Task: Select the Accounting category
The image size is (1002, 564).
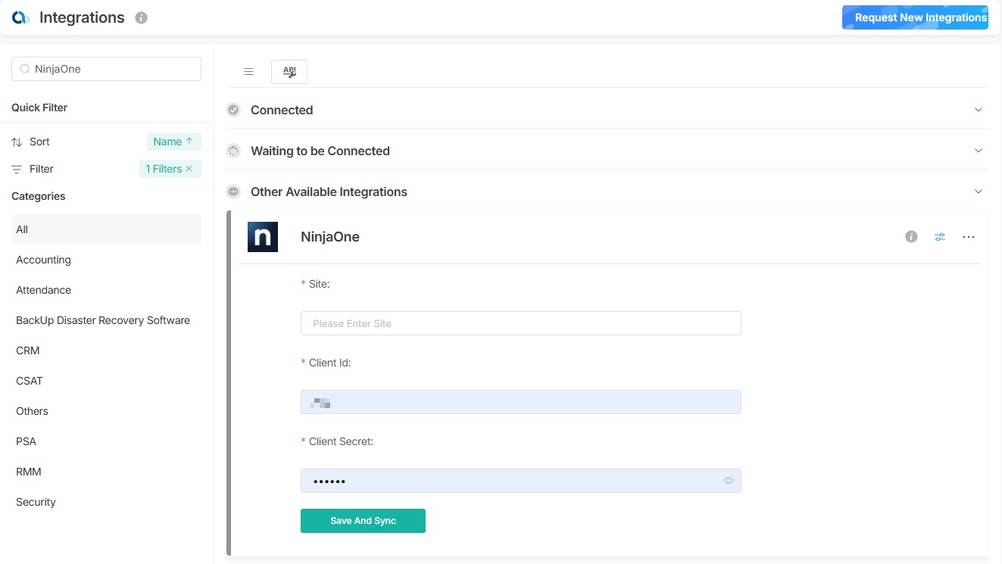Action: [44, 260]
